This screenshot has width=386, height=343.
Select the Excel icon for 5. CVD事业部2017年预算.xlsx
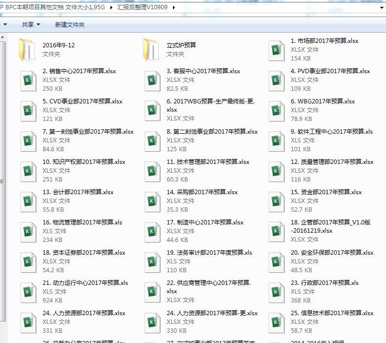28,111
